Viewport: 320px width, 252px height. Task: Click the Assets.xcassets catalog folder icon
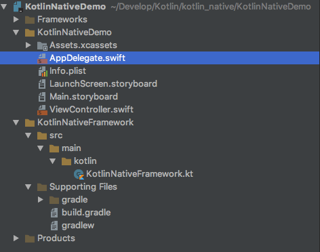pos(42,45)
